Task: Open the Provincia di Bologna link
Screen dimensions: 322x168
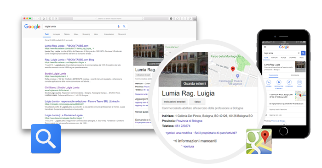Action: (189, 121)
